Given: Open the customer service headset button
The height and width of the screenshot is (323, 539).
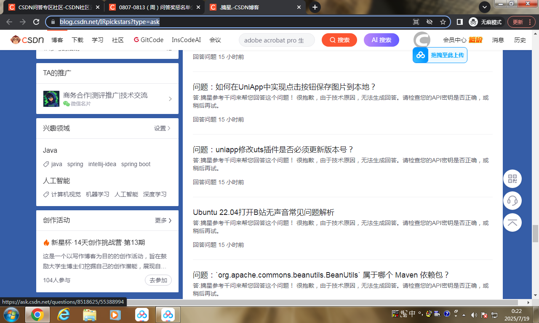Looking at the screenshot, I should coord(512,201).
